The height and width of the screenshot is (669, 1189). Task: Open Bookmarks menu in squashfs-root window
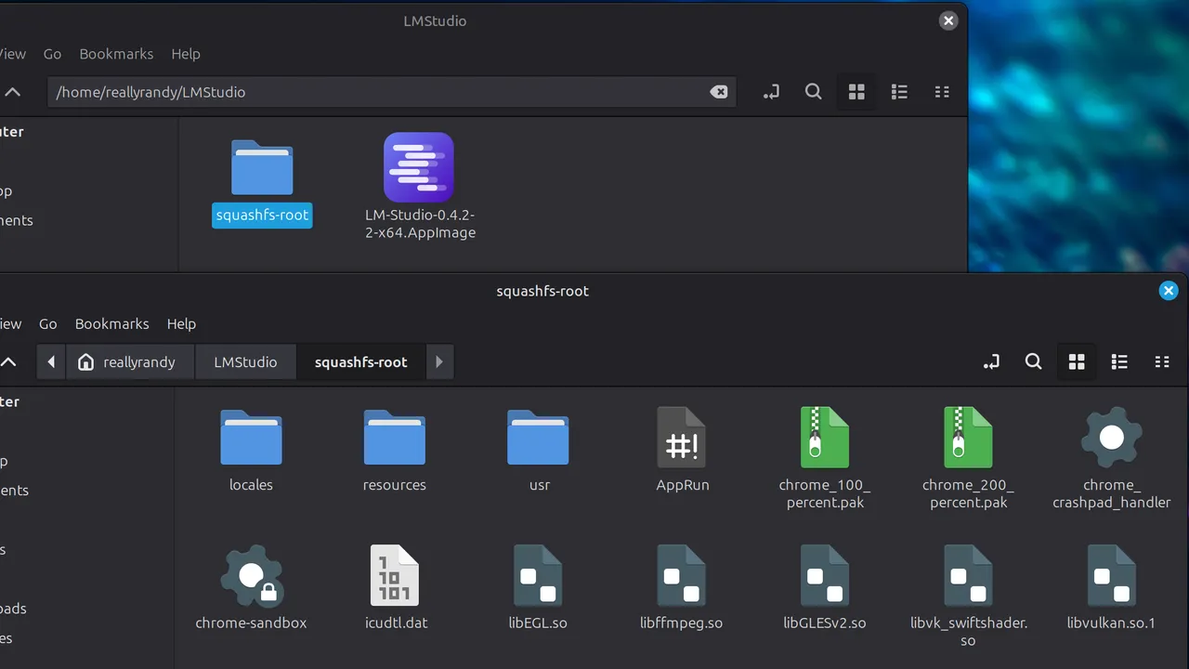coord(111,323)
